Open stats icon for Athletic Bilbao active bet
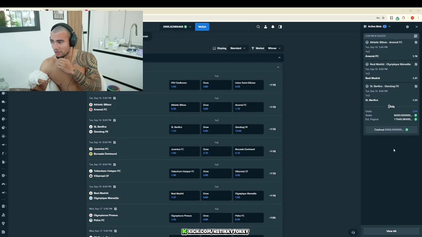The height and width of the screenshot is (237, 422). pyautogui.click(x=416, y=42)
